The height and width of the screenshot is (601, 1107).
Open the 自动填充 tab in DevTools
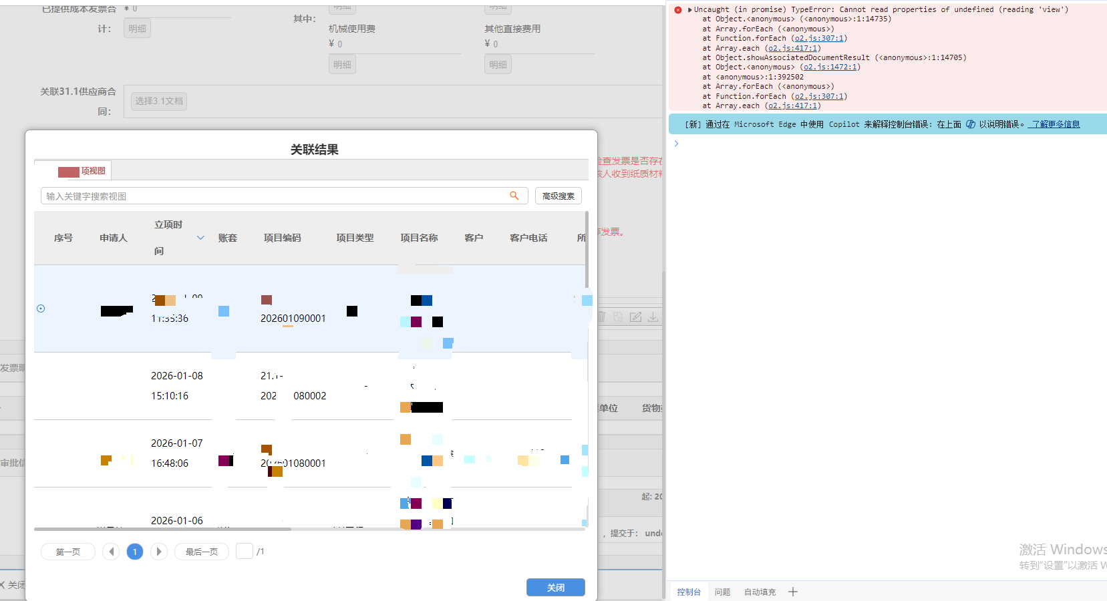(x=760, y=592)
